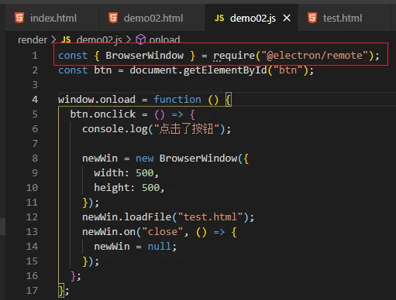Click btn.onclick on line 5

coord(103,114)
